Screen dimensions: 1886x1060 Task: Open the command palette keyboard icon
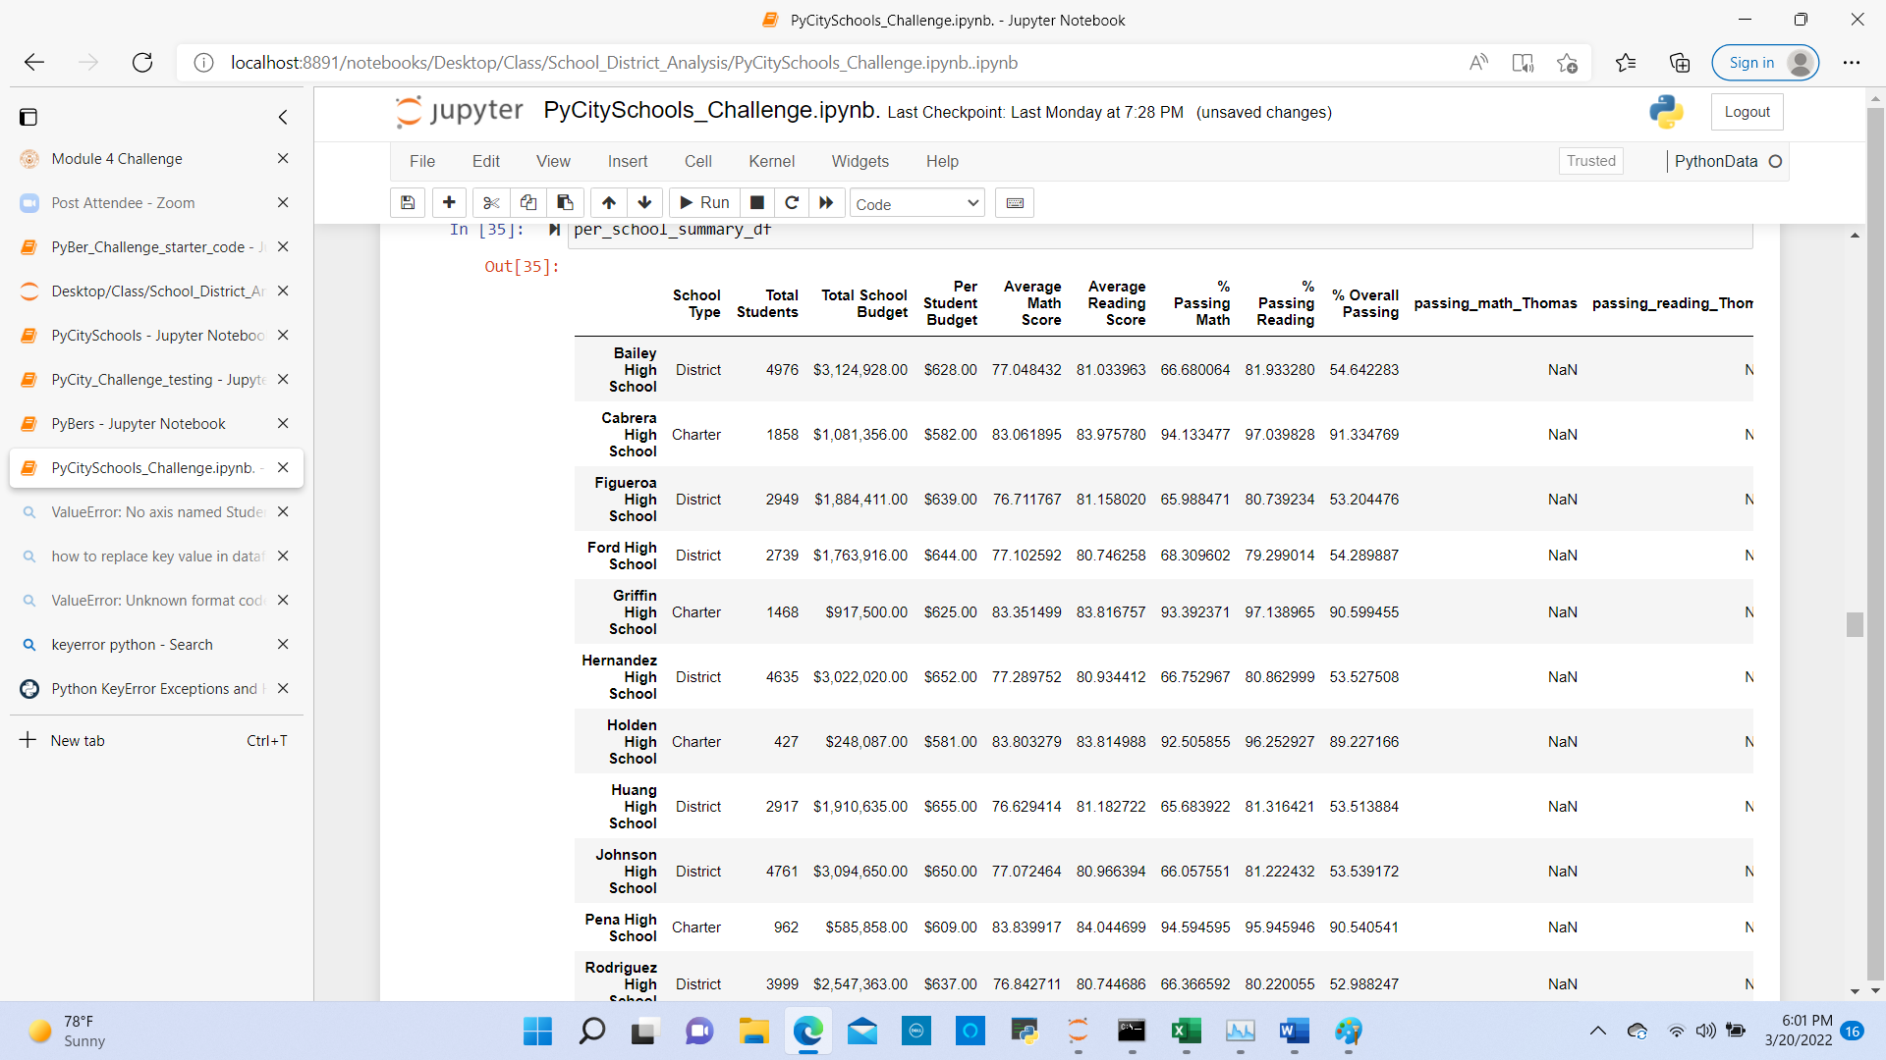coord(1015,203)
